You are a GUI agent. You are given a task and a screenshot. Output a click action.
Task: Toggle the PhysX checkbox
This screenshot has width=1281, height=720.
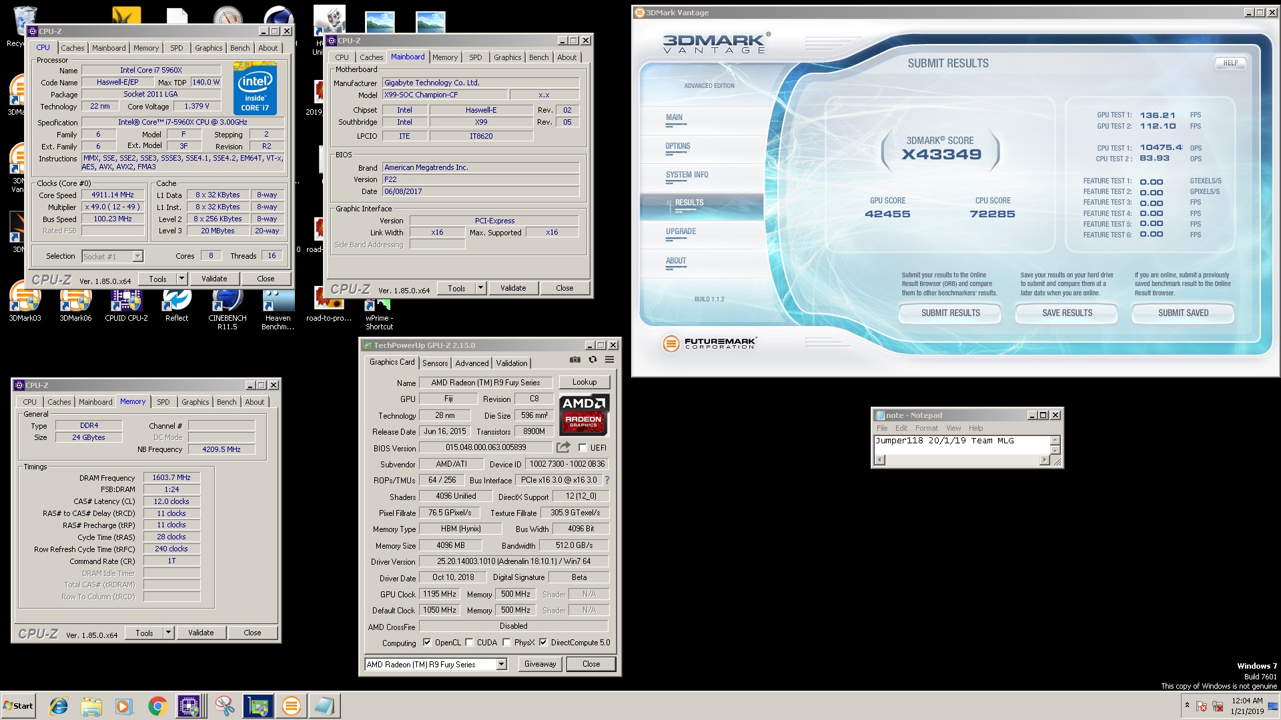point(506,643)
